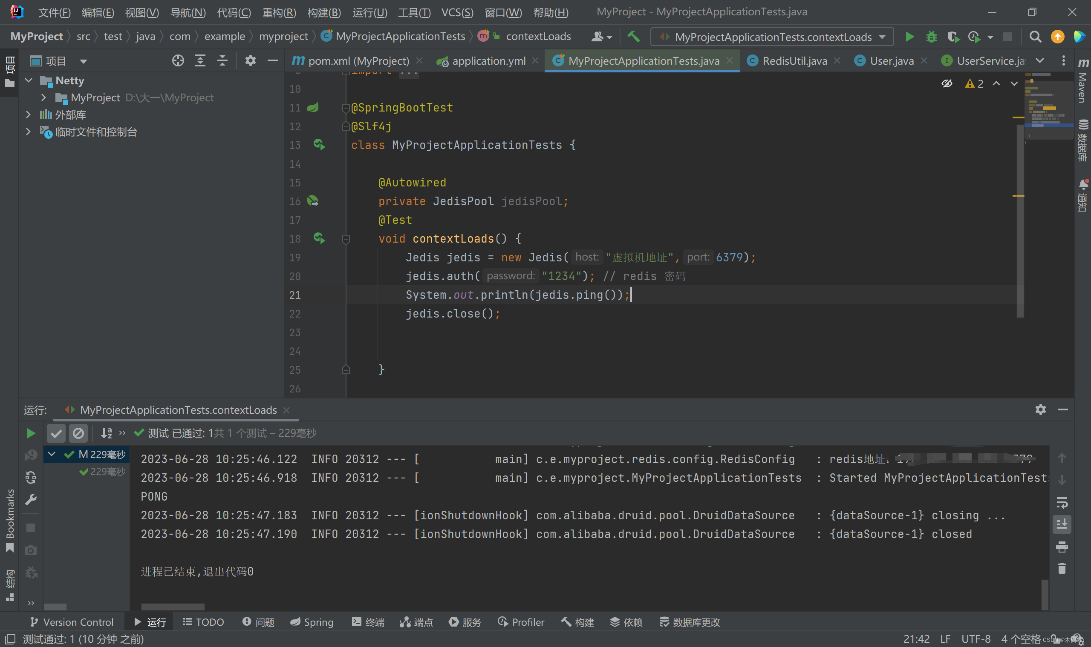Image resolution: width=1091 pixels, height=647 pixels.
Task: Open Search Everywhere magnifier icon
Action: (1035, 37)
